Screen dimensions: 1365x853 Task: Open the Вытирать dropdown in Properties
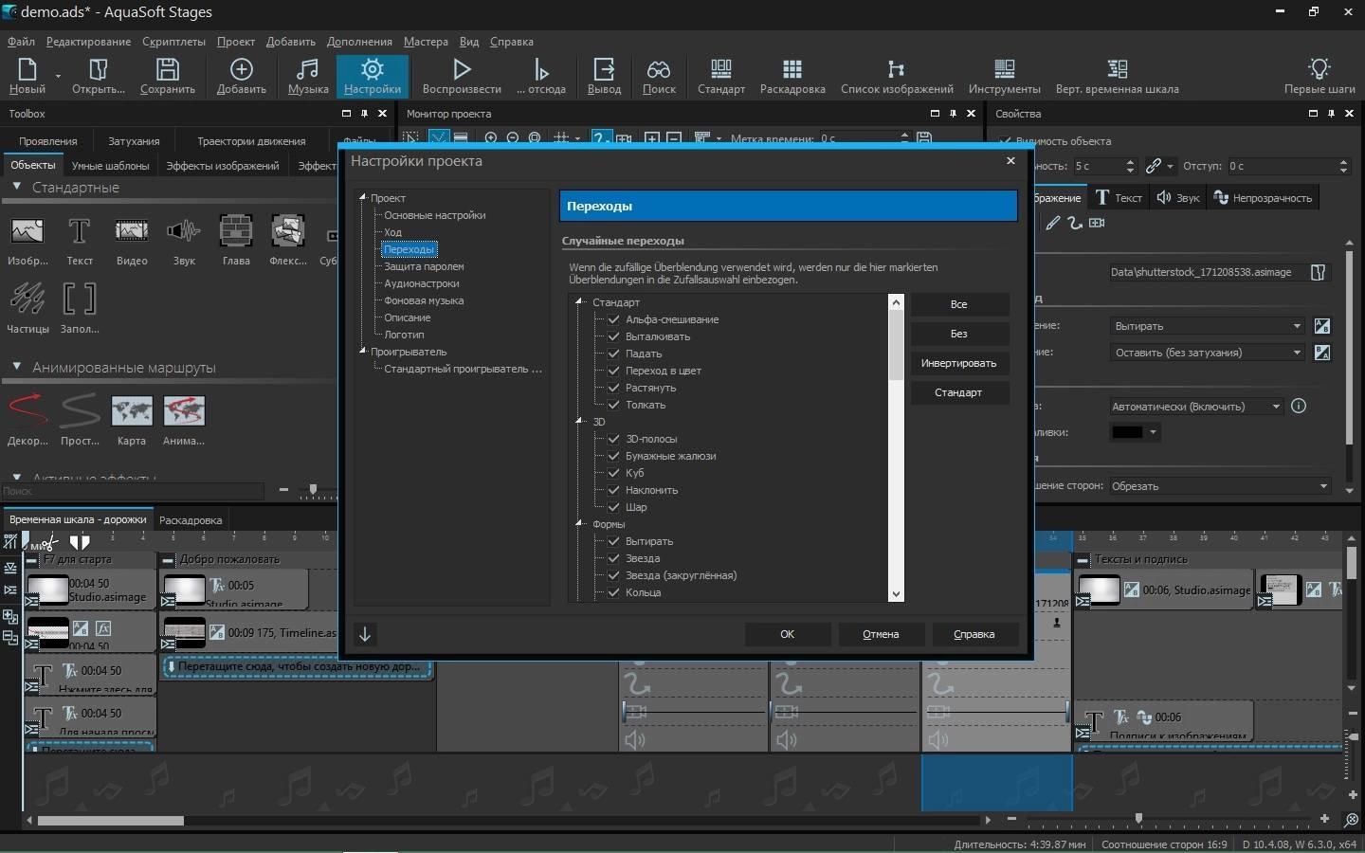point(1208,326)
